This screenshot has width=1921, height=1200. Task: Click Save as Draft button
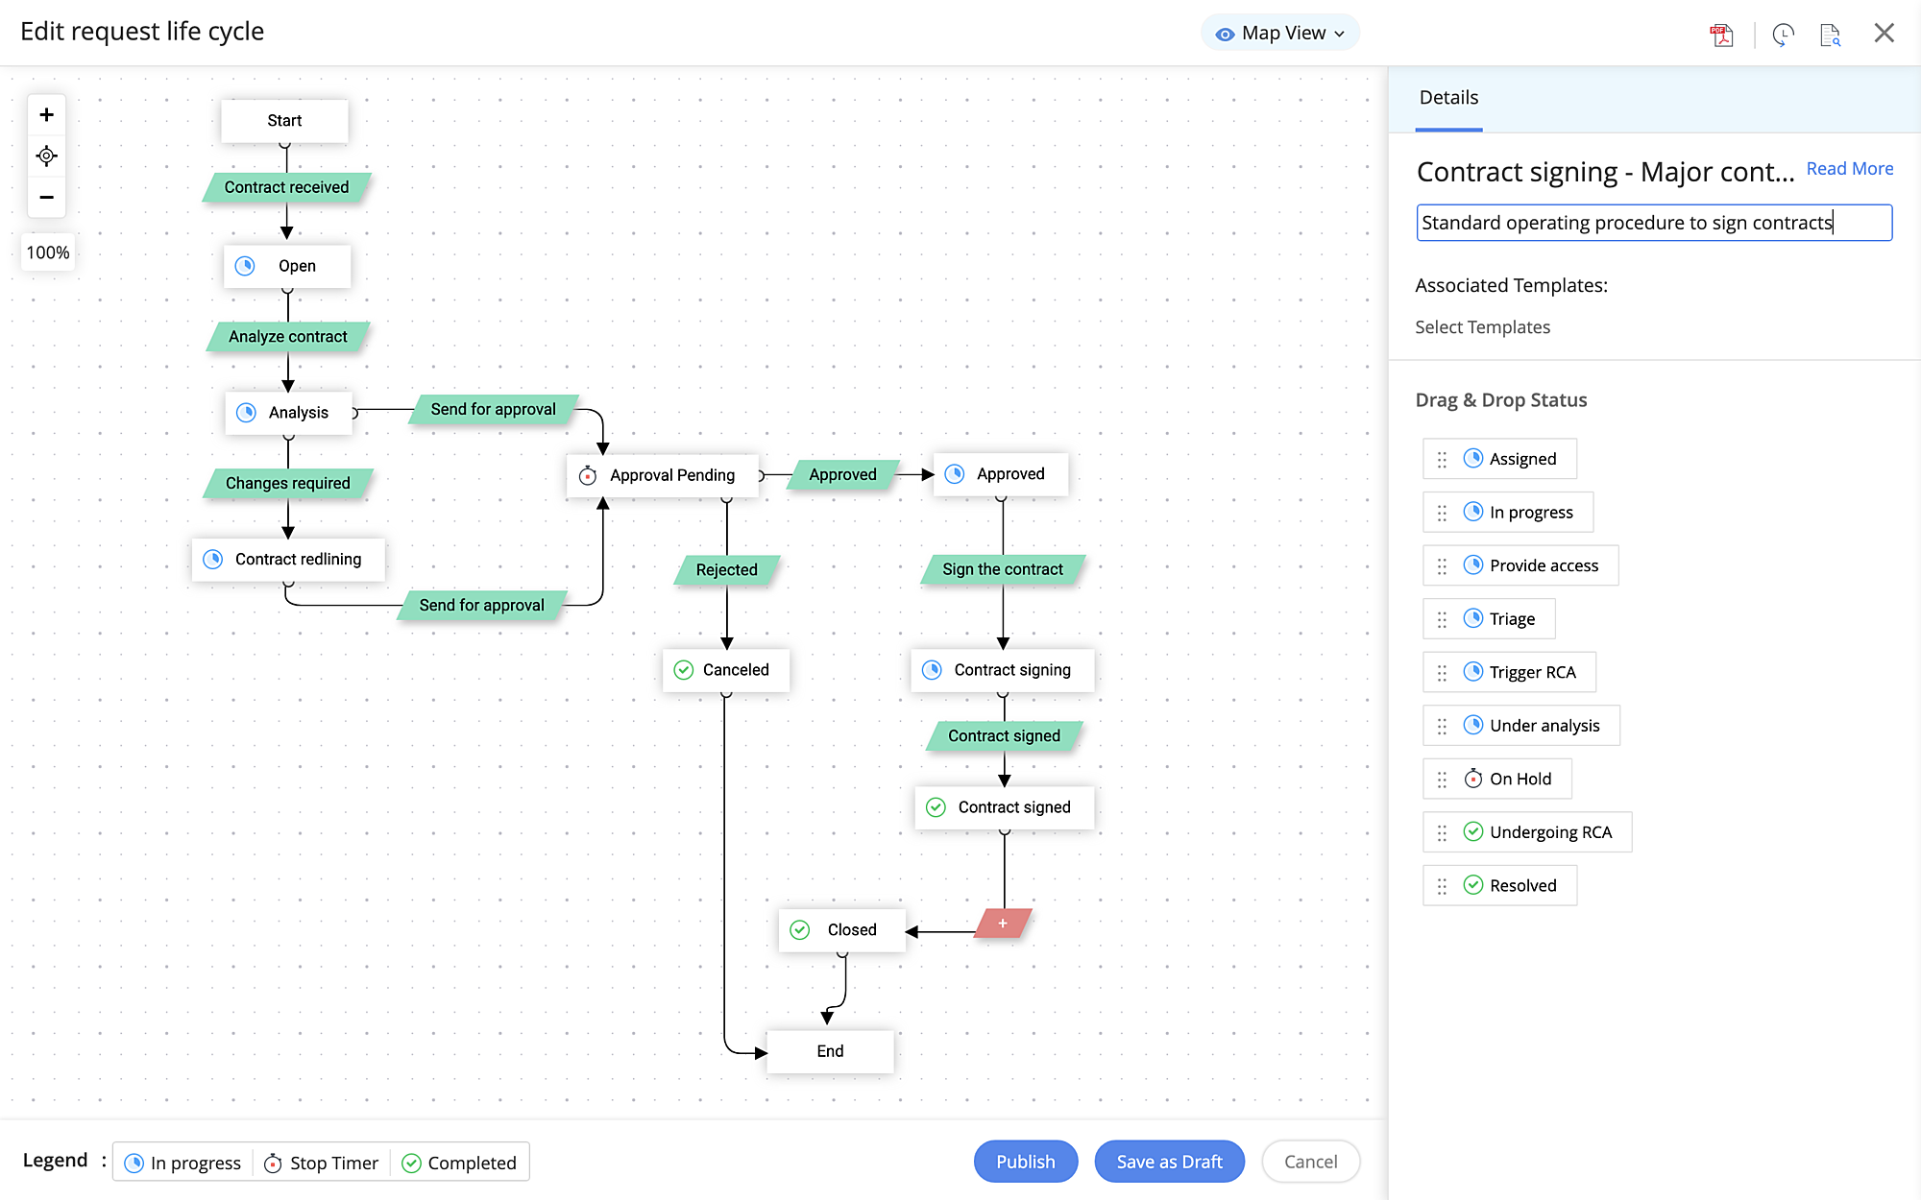pyautogui.click(x=1169, y=1162)
